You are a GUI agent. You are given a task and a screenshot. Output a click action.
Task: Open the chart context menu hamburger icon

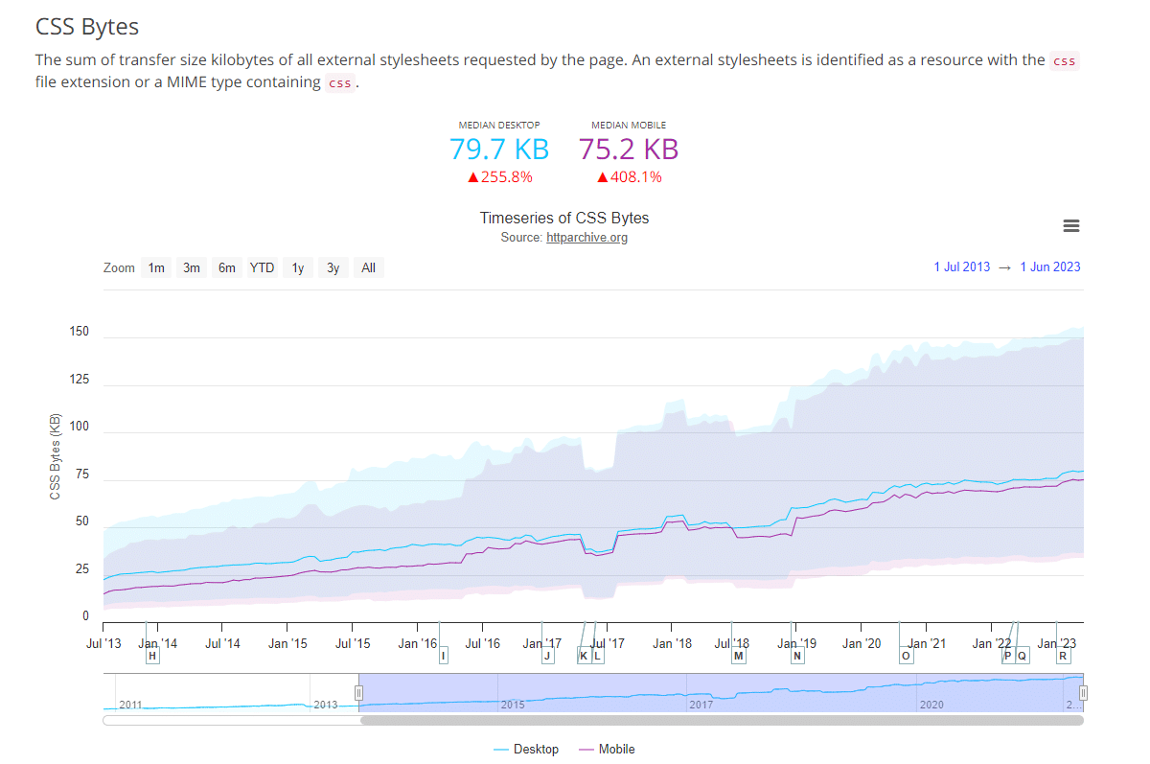point(1071,226)
